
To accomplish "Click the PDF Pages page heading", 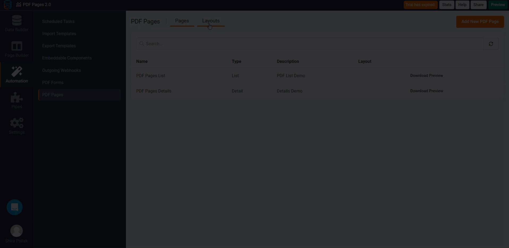I will [x=145, y=21].
